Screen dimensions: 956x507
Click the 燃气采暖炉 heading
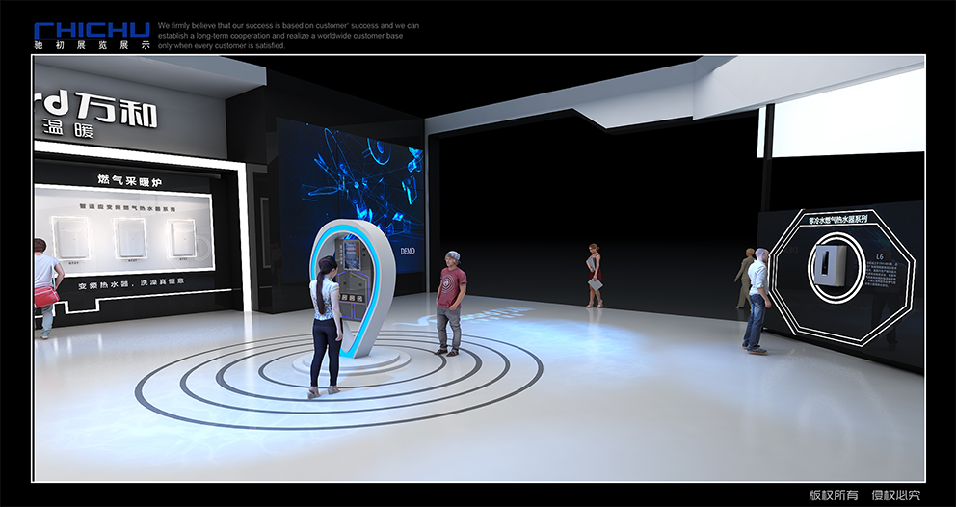click(129, 180)
